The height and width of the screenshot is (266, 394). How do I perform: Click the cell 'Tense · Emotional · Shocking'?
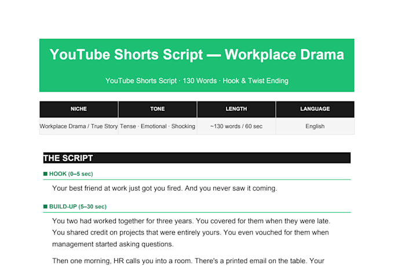158,126
